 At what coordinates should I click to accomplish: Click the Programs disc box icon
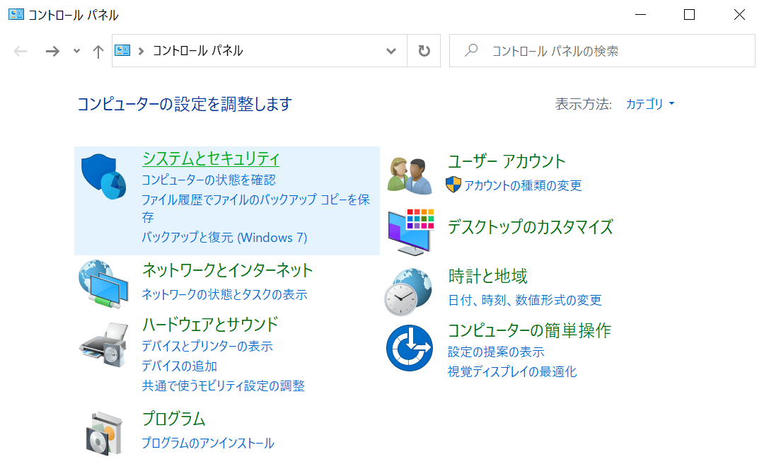(103, 432)
